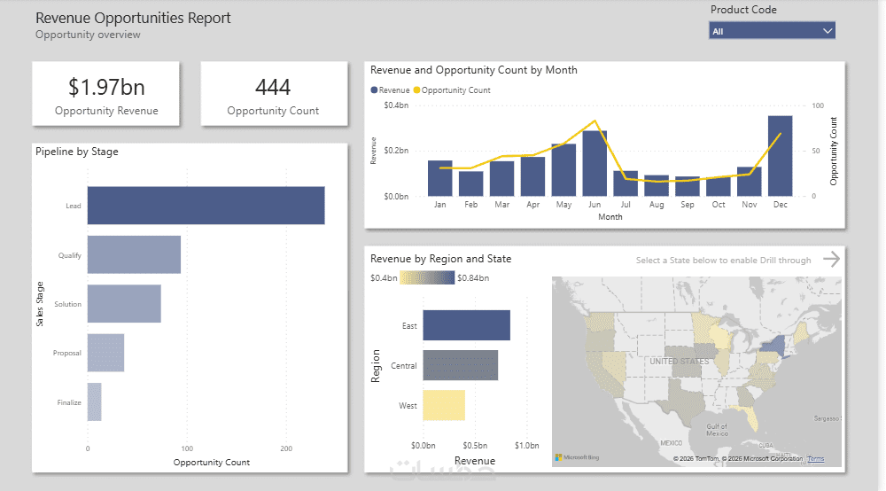Select the Finalize stage bar
The image size is (886, 491).
pos(94,401)
